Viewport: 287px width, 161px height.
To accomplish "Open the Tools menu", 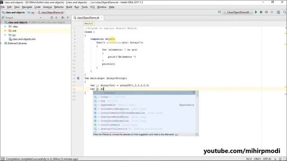I will click(x=84, y=7).
